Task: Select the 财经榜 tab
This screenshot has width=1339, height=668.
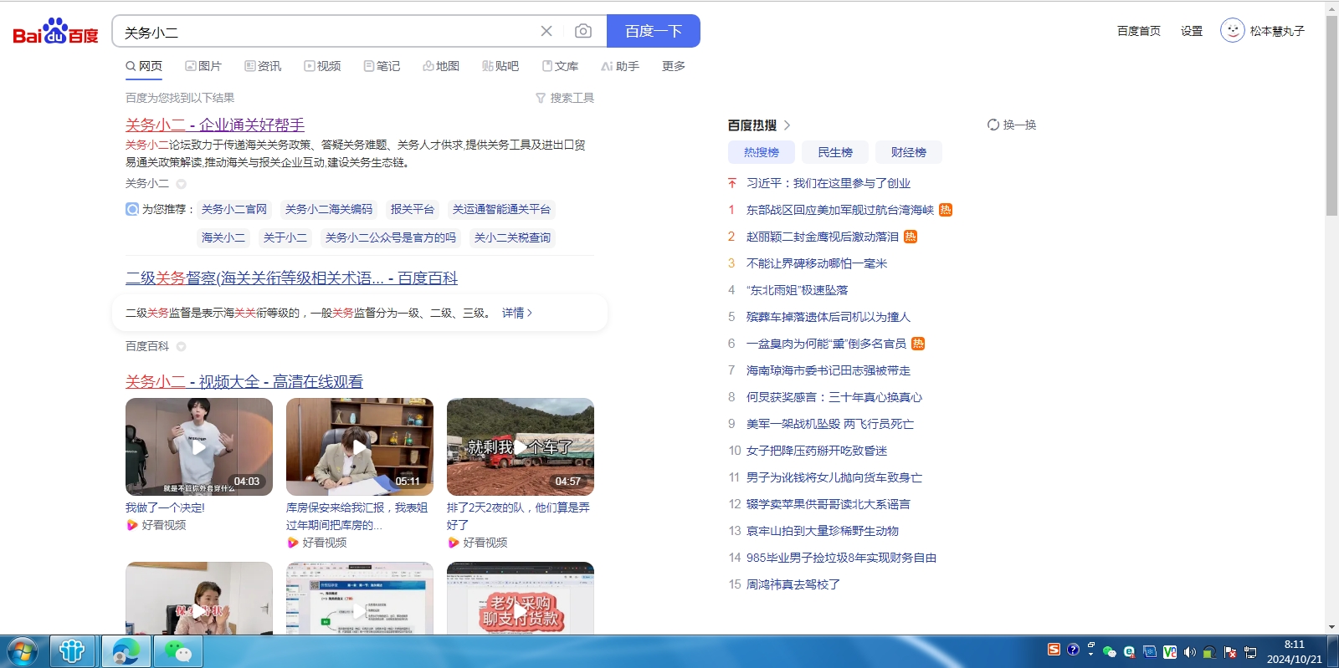Action: pos(909,152)
